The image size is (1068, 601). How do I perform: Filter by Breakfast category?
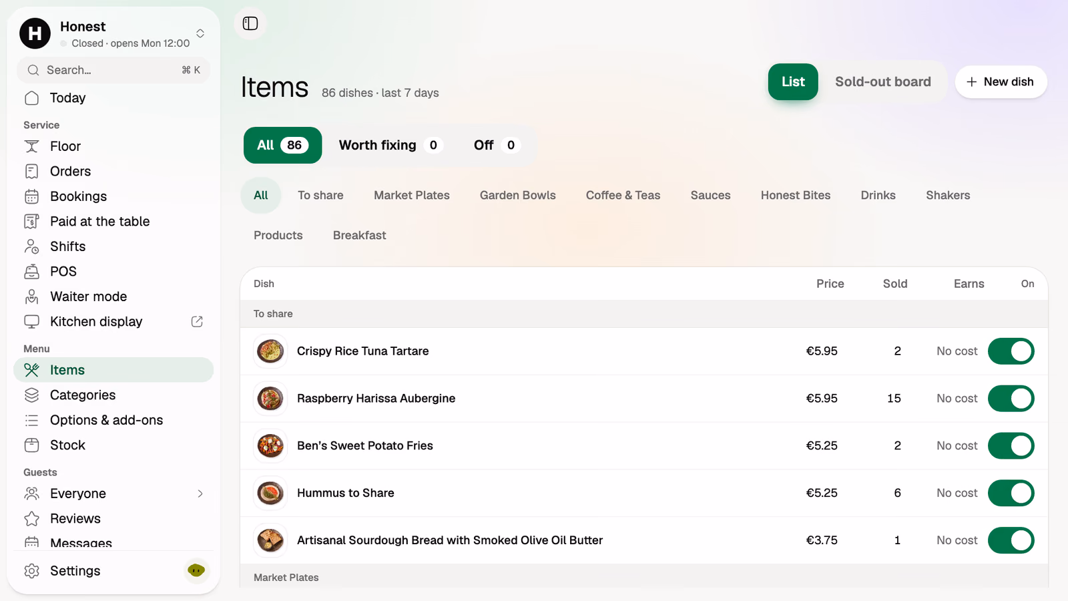[360, 236]
